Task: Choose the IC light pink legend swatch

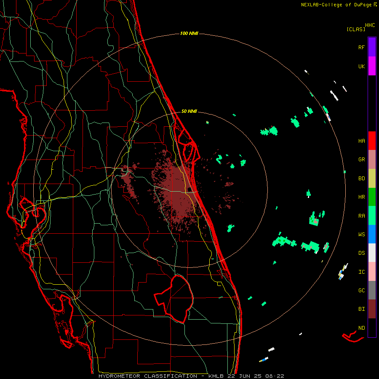Action: [372, 272]
